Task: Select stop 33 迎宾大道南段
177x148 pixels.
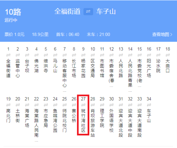Action: pyautogui.click(x=139, y=123)
